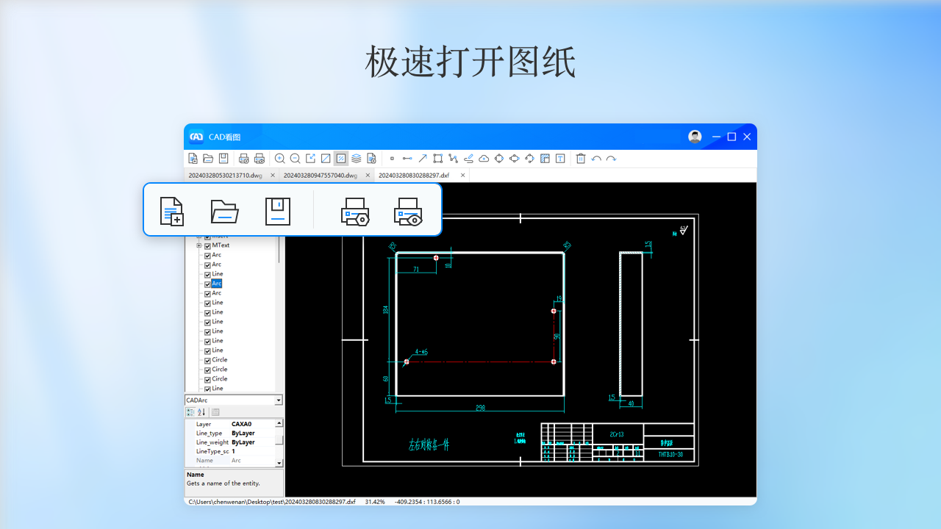Select the polyline sketch tool
The height and width of the screenshot is (529, 941).
click(453, 158)
